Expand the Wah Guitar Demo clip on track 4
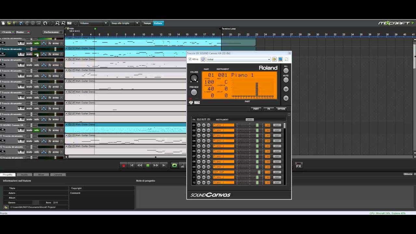Viewport: 416px width, 234px height. pyautogui.click(x=67, y=59)
